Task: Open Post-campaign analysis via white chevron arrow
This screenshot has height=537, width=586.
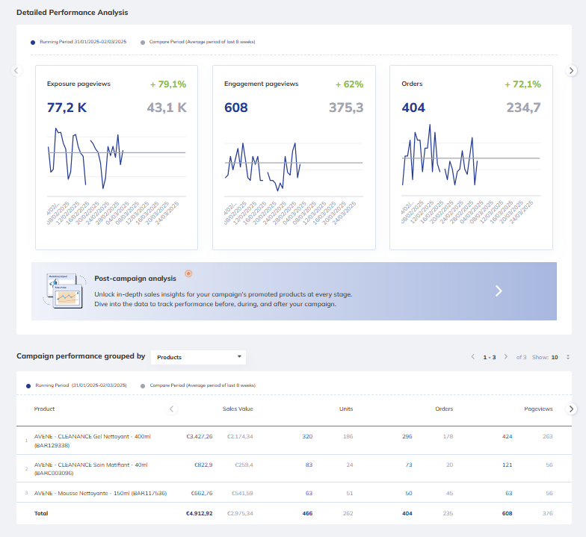Action: 499,291
